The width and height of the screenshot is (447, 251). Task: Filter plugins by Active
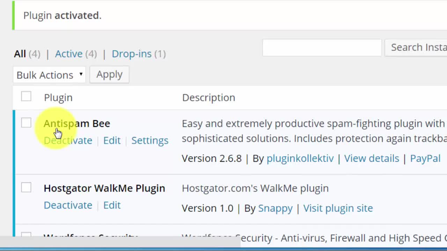click(x=69, y=54)
